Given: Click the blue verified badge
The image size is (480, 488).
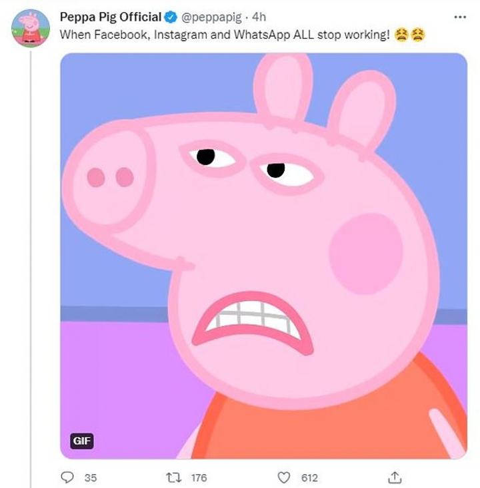Looking at the screenshot, I should tap(171, 17).
